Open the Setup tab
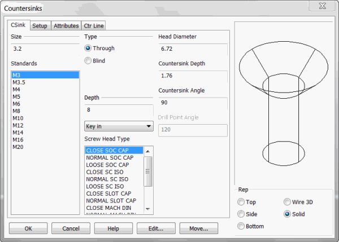The width and height of the screenshot is (339, 242). [40, 26]
